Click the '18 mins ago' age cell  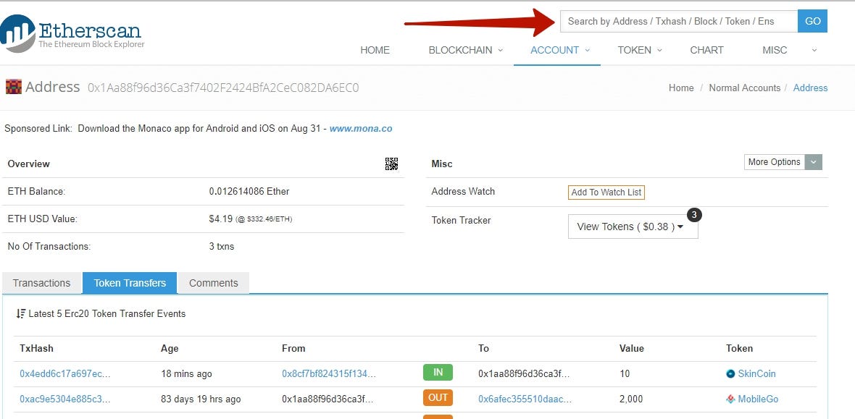coord(186,374)
